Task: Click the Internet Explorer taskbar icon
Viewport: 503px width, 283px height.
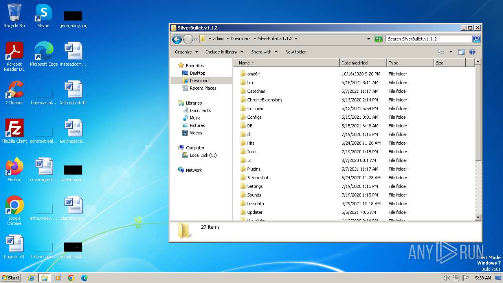Action: (x=31, y=278)
